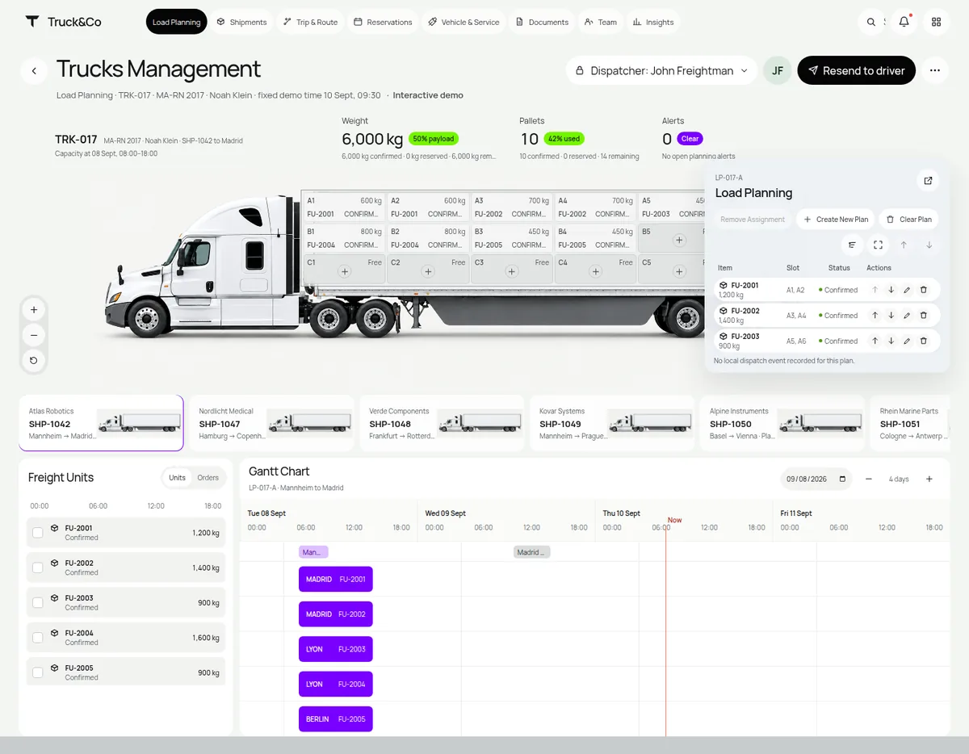The width and height of the screenshot is (969, 754).
Task: Toggle fullscreen icon in Load Planning panel
Action: (878, 245)
